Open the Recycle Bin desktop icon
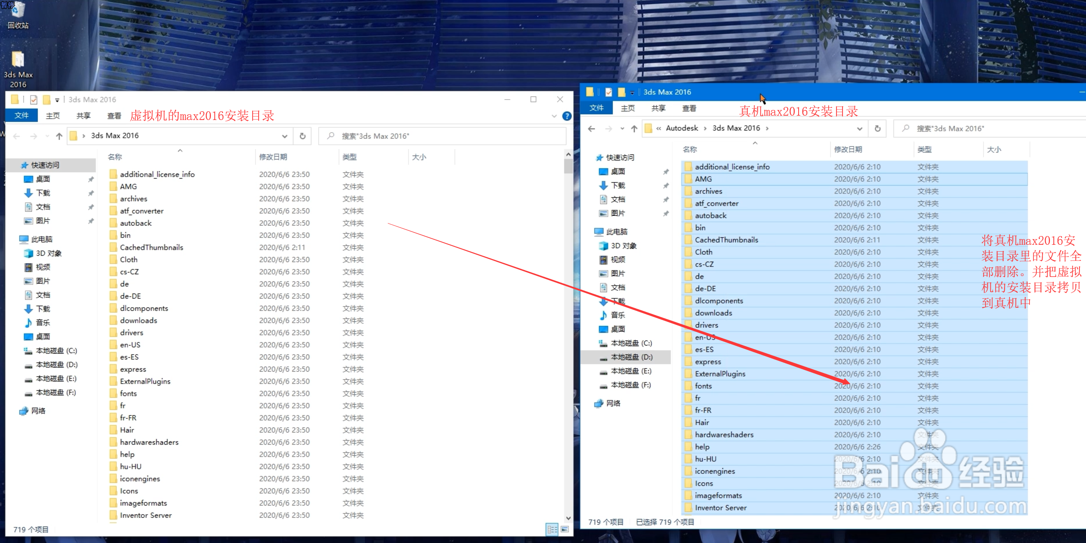Viewport: 1086px width, 543px height. 18,16
